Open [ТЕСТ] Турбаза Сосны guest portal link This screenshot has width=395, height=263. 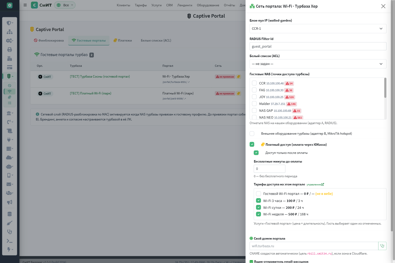(100, 77)
